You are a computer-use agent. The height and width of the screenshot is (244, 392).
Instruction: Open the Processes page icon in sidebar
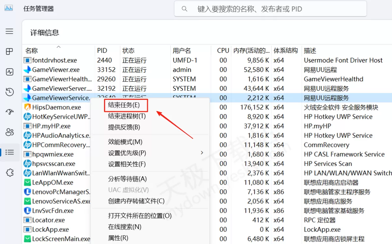[x=9, y=52]
